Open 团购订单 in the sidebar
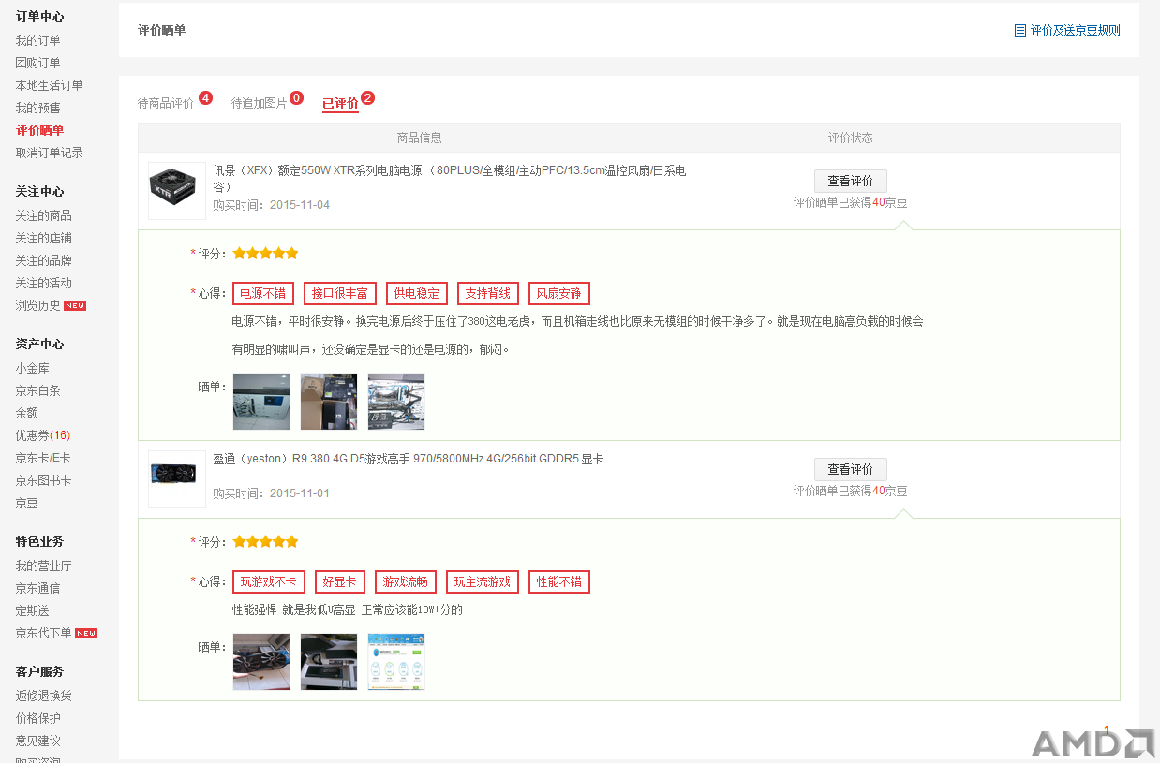1160x763 pixels. [x=37, y=63]
